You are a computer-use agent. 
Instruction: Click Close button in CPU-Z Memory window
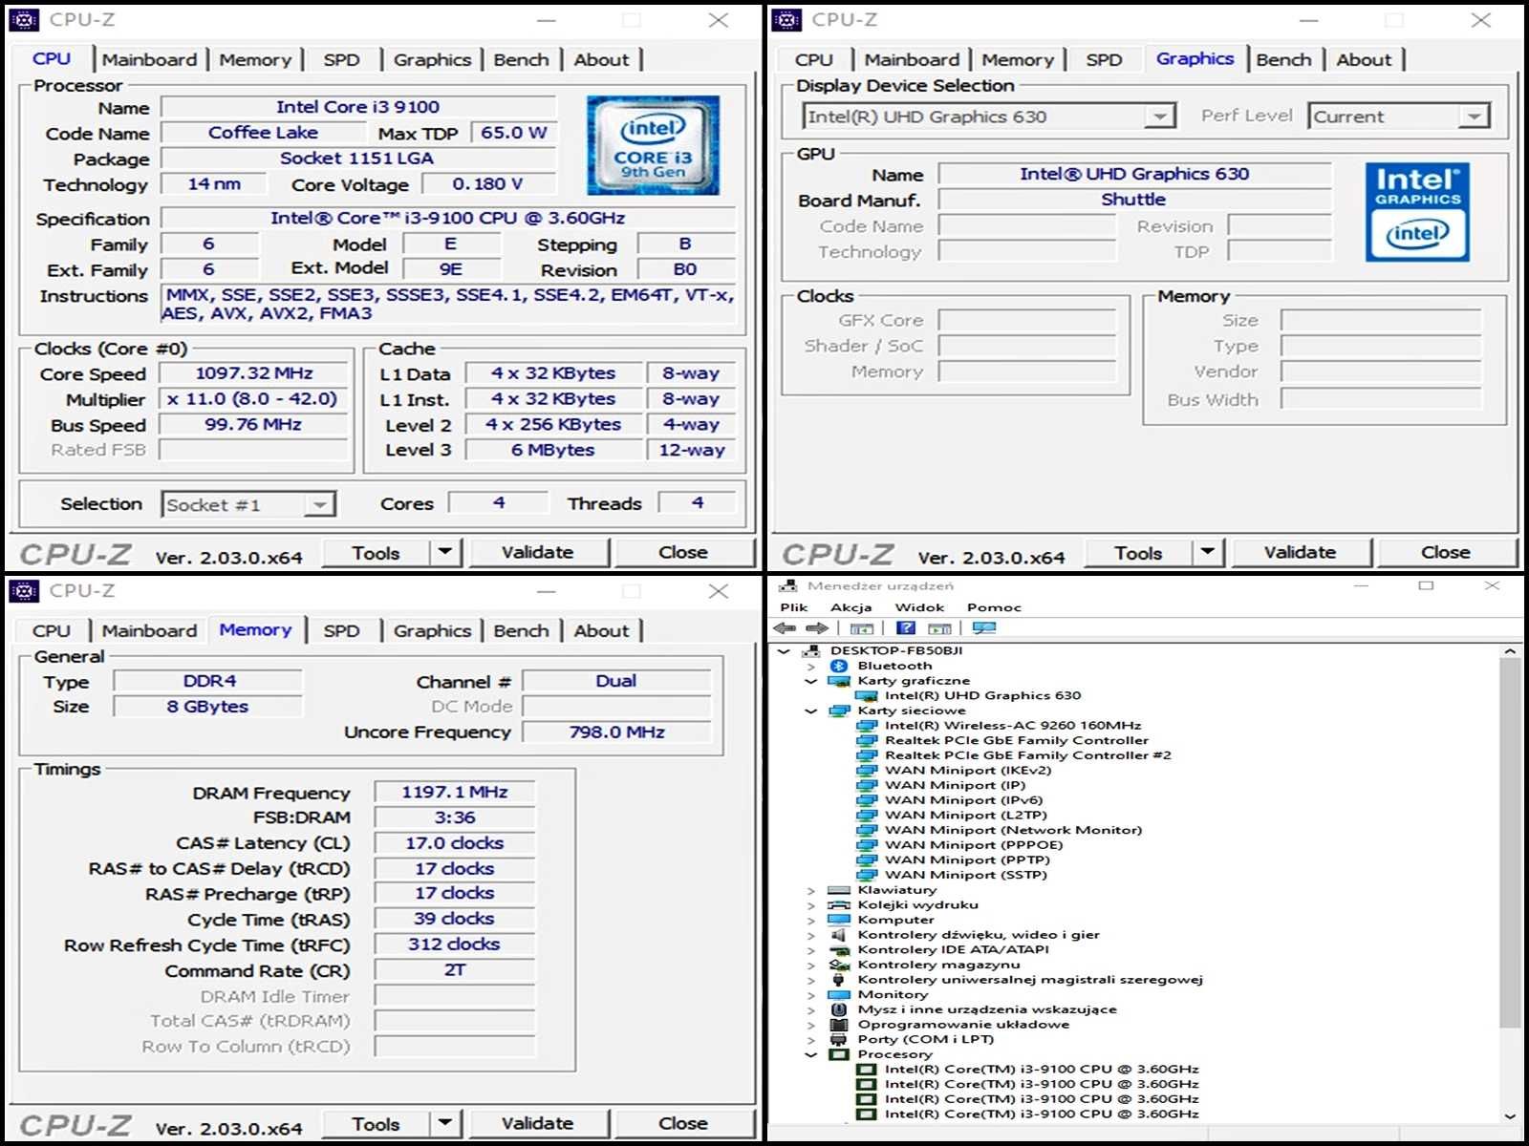pos(683,1123)
